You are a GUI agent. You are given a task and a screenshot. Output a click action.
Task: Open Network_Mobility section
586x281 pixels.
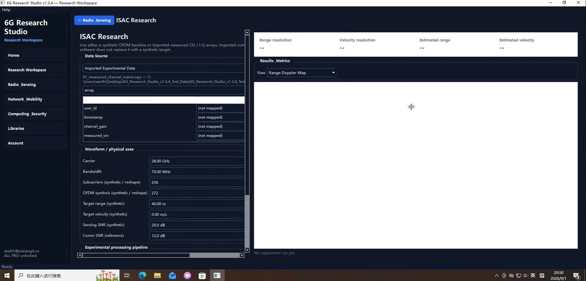[36, 99]
